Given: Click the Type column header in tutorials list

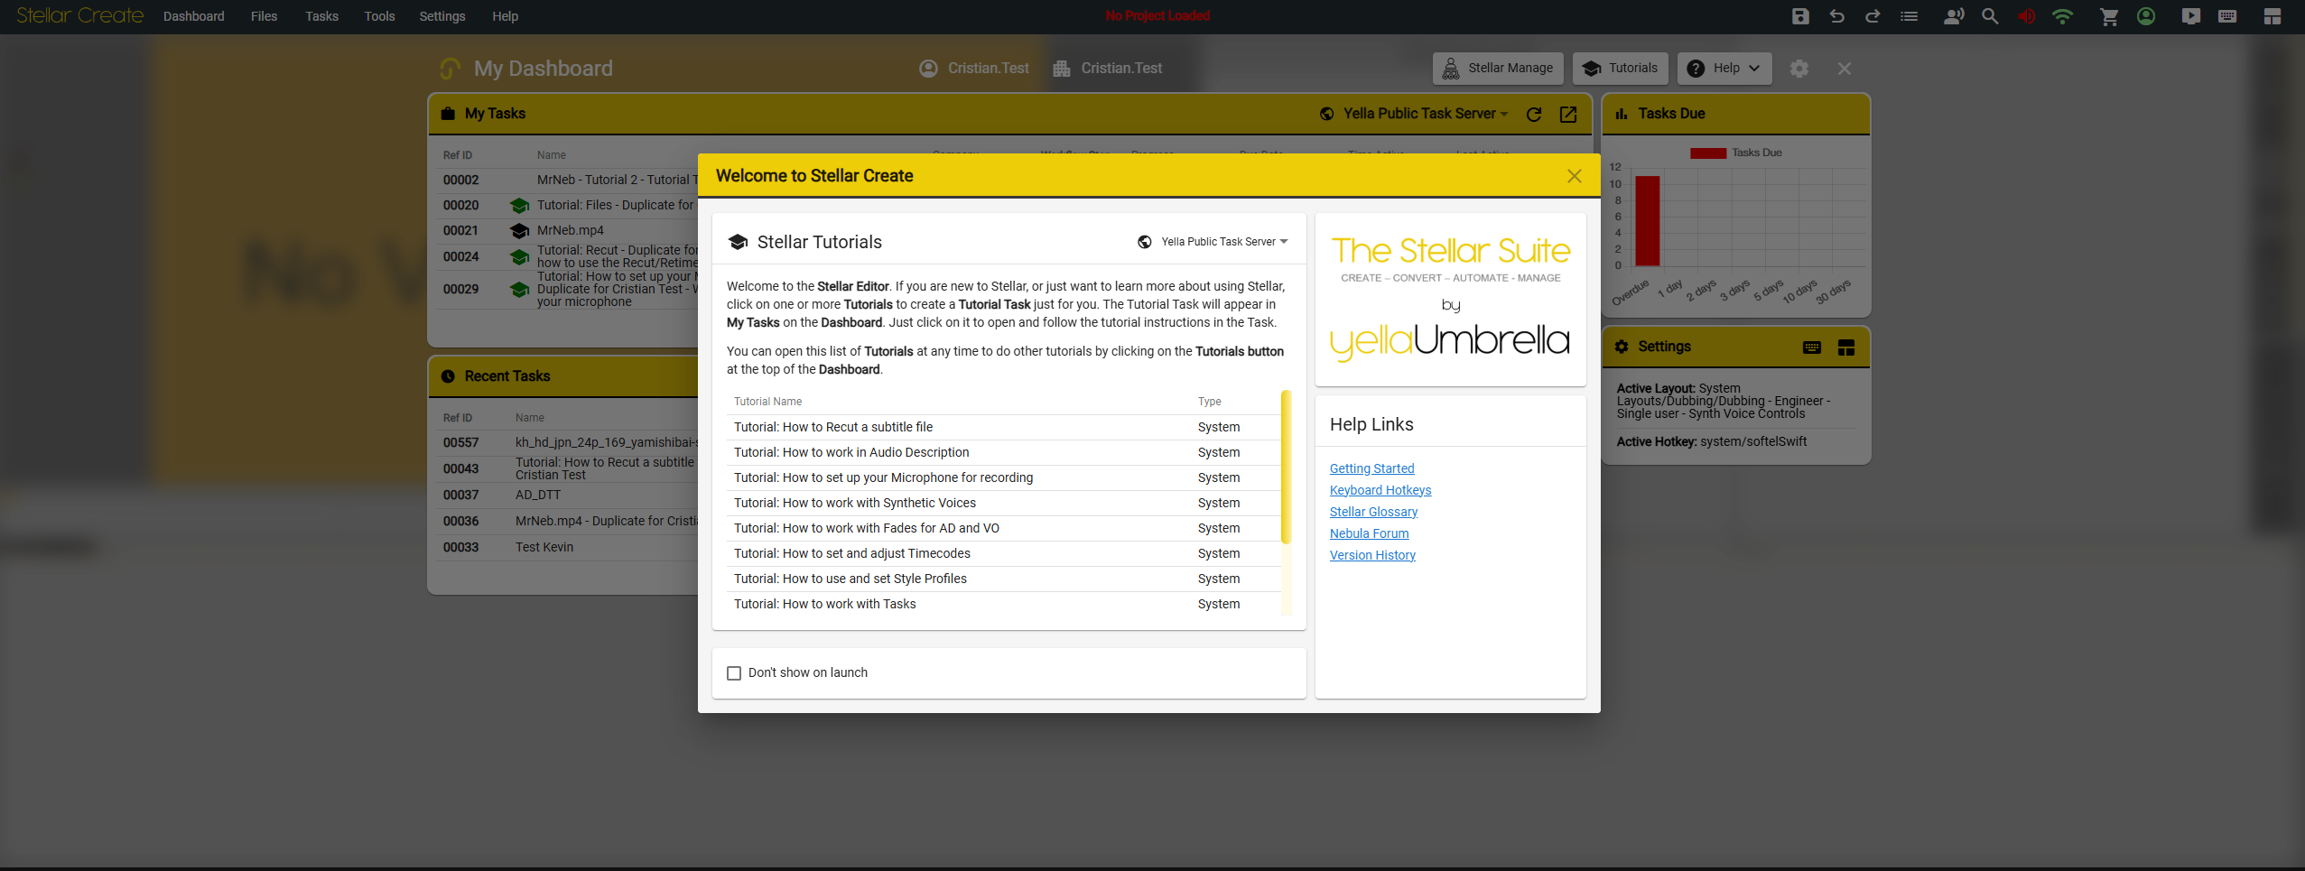Looking at the screenshot, I should [1210, 402].
